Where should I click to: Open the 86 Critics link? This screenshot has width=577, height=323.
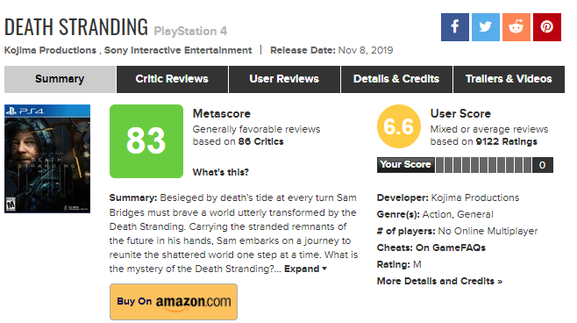coord(261,141)
